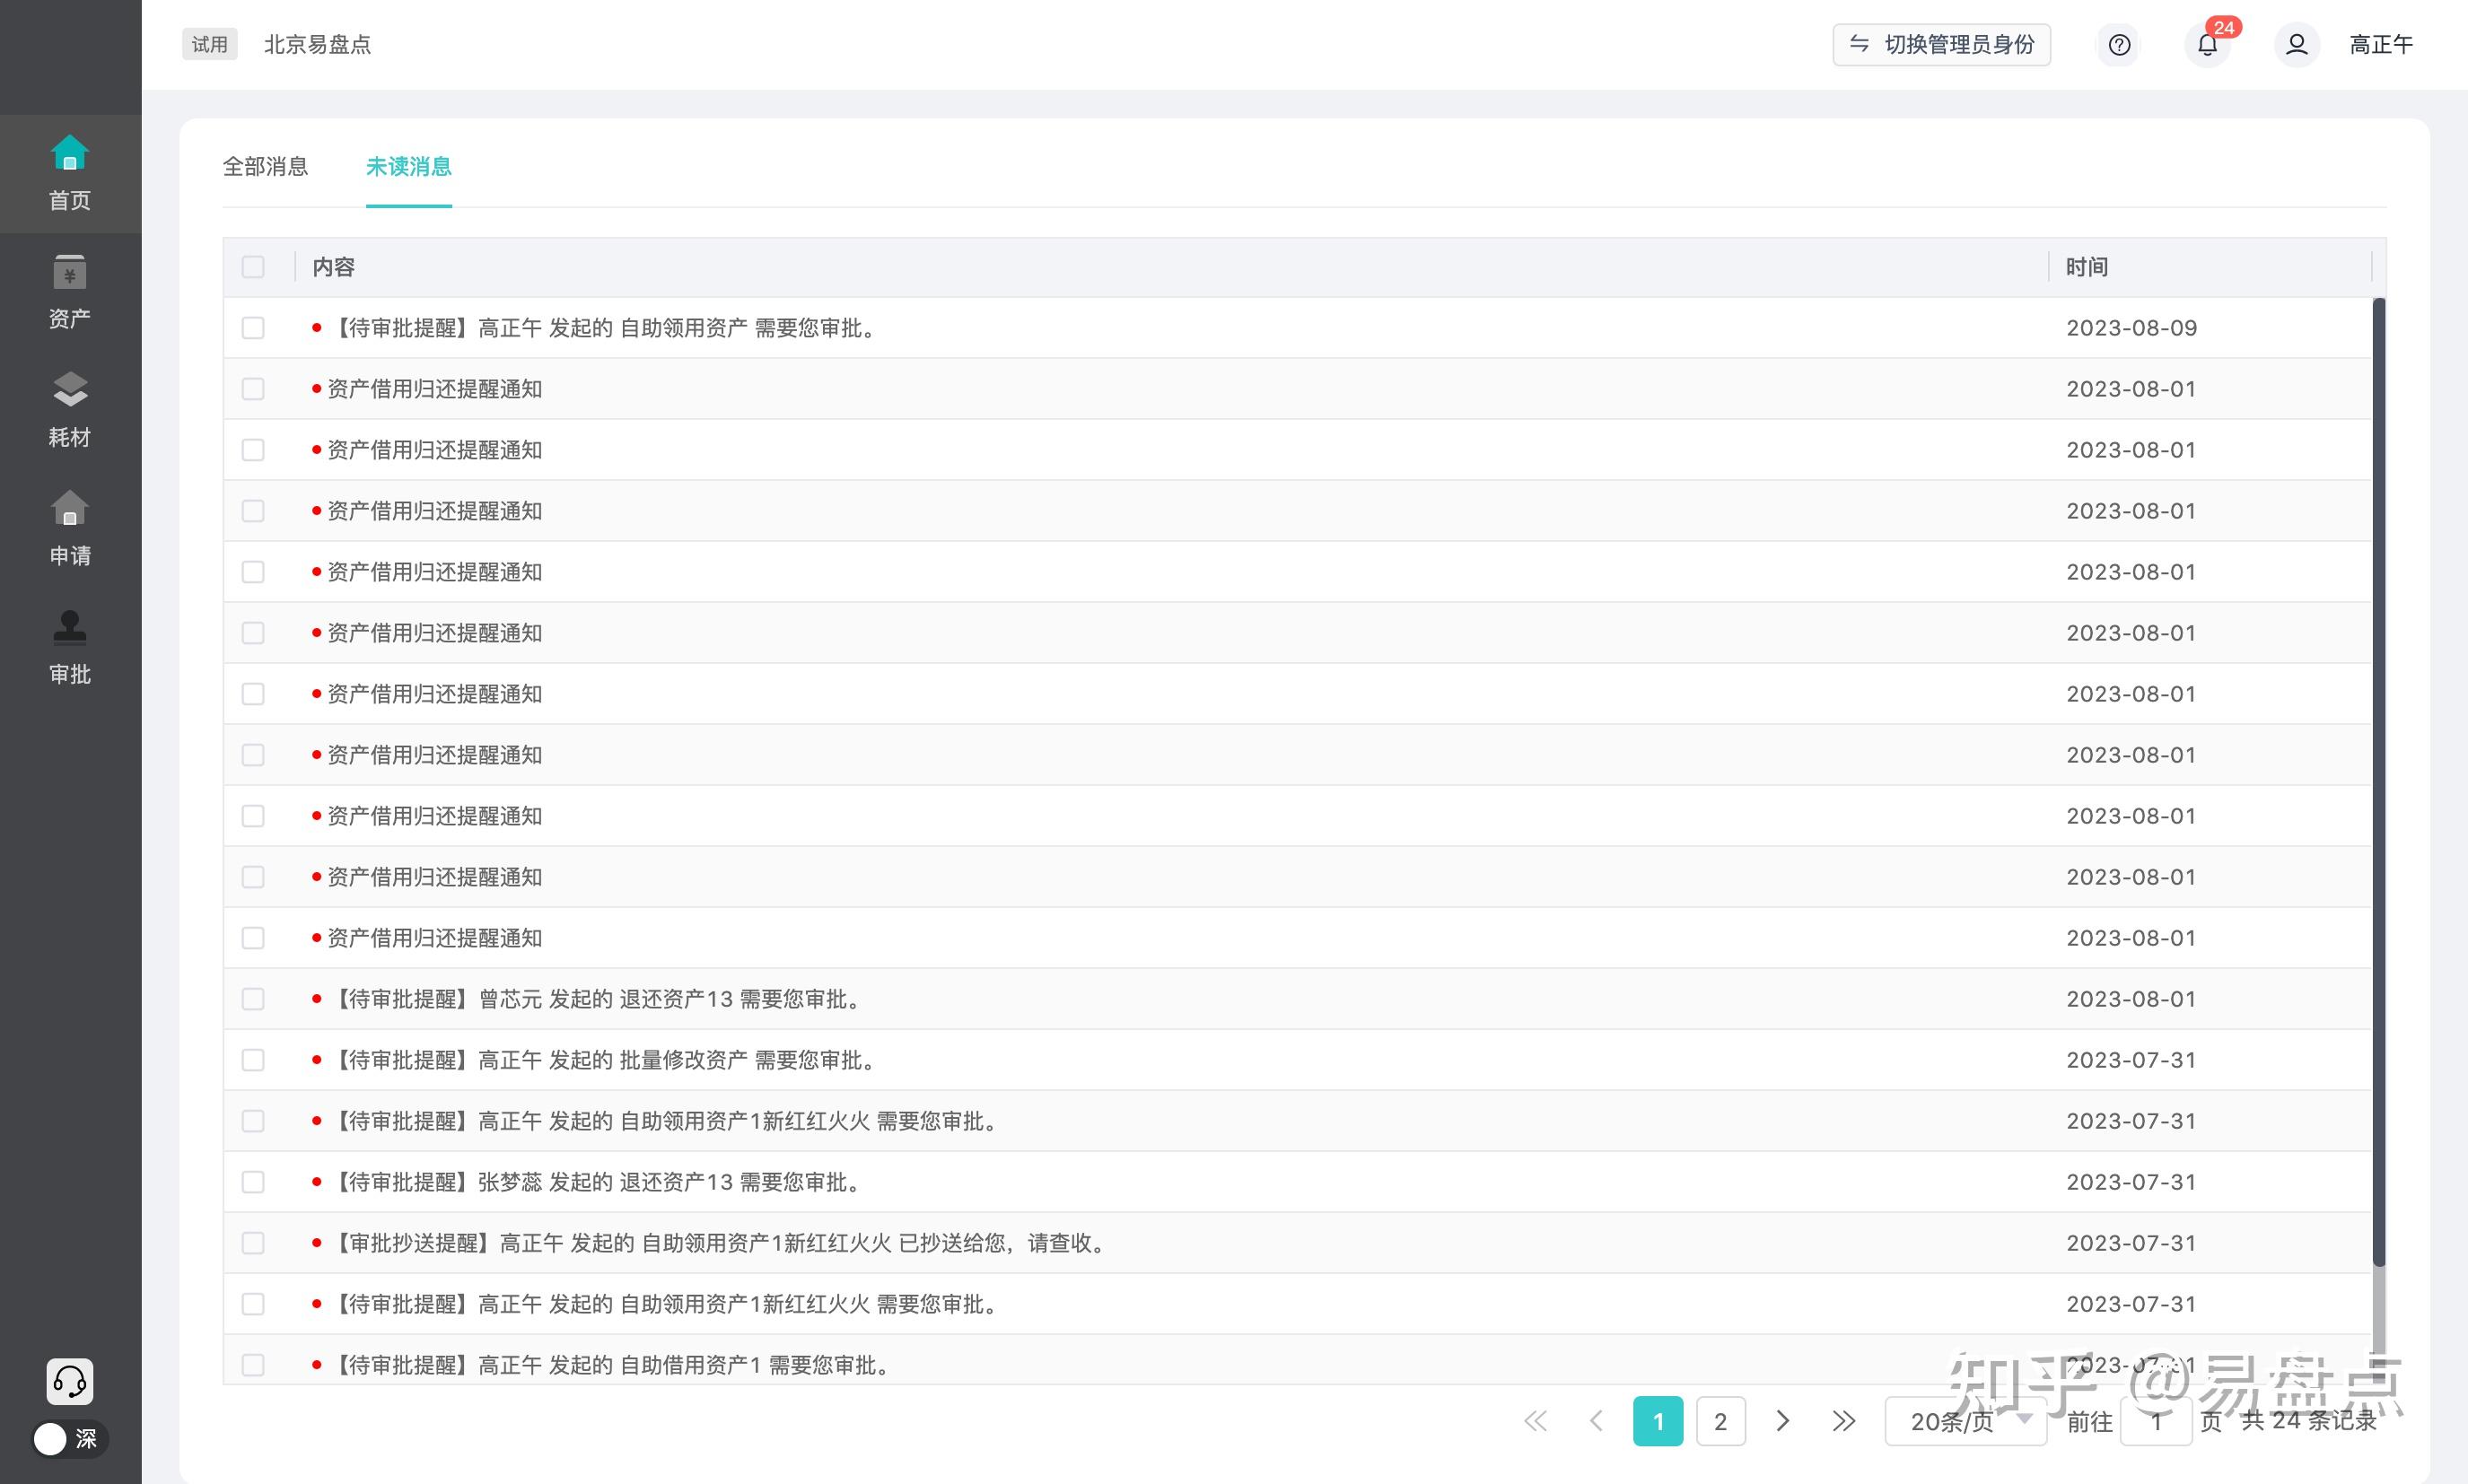Go to page 2 button
Screen dimensions: 2468x1484
tap(1720, 1421)
